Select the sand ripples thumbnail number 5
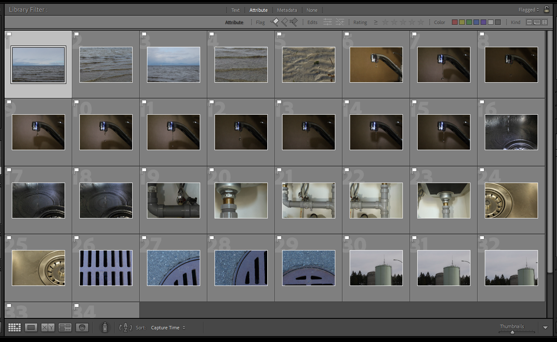557x342 pixels. (308, 65)
